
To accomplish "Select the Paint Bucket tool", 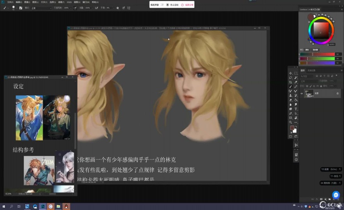I will click(296, 100).
